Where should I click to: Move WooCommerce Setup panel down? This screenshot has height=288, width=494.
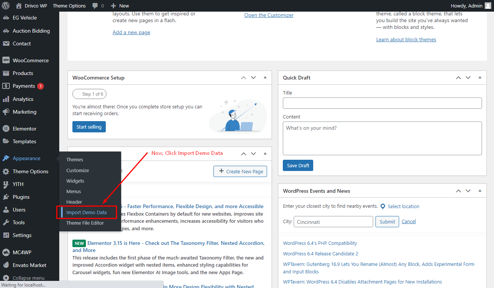pos(254,78)
